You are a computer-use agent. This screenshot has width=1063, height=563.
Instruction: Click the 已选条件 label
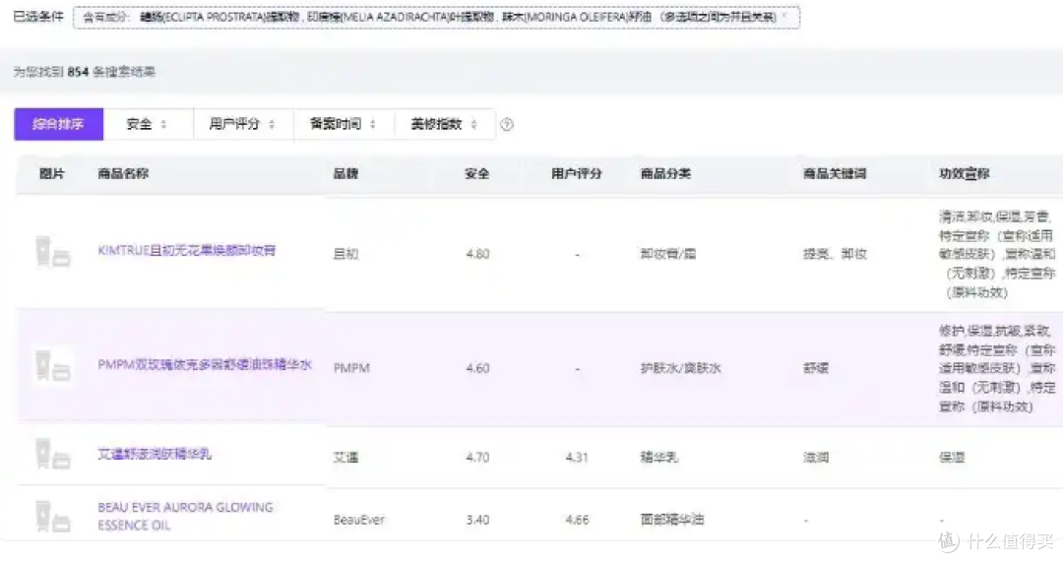point(38,17)
